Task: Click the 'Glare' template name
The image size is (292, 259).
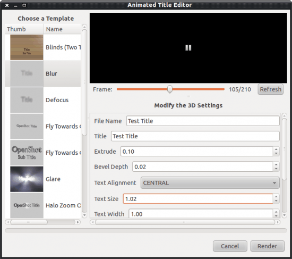Action: [53, 179]
